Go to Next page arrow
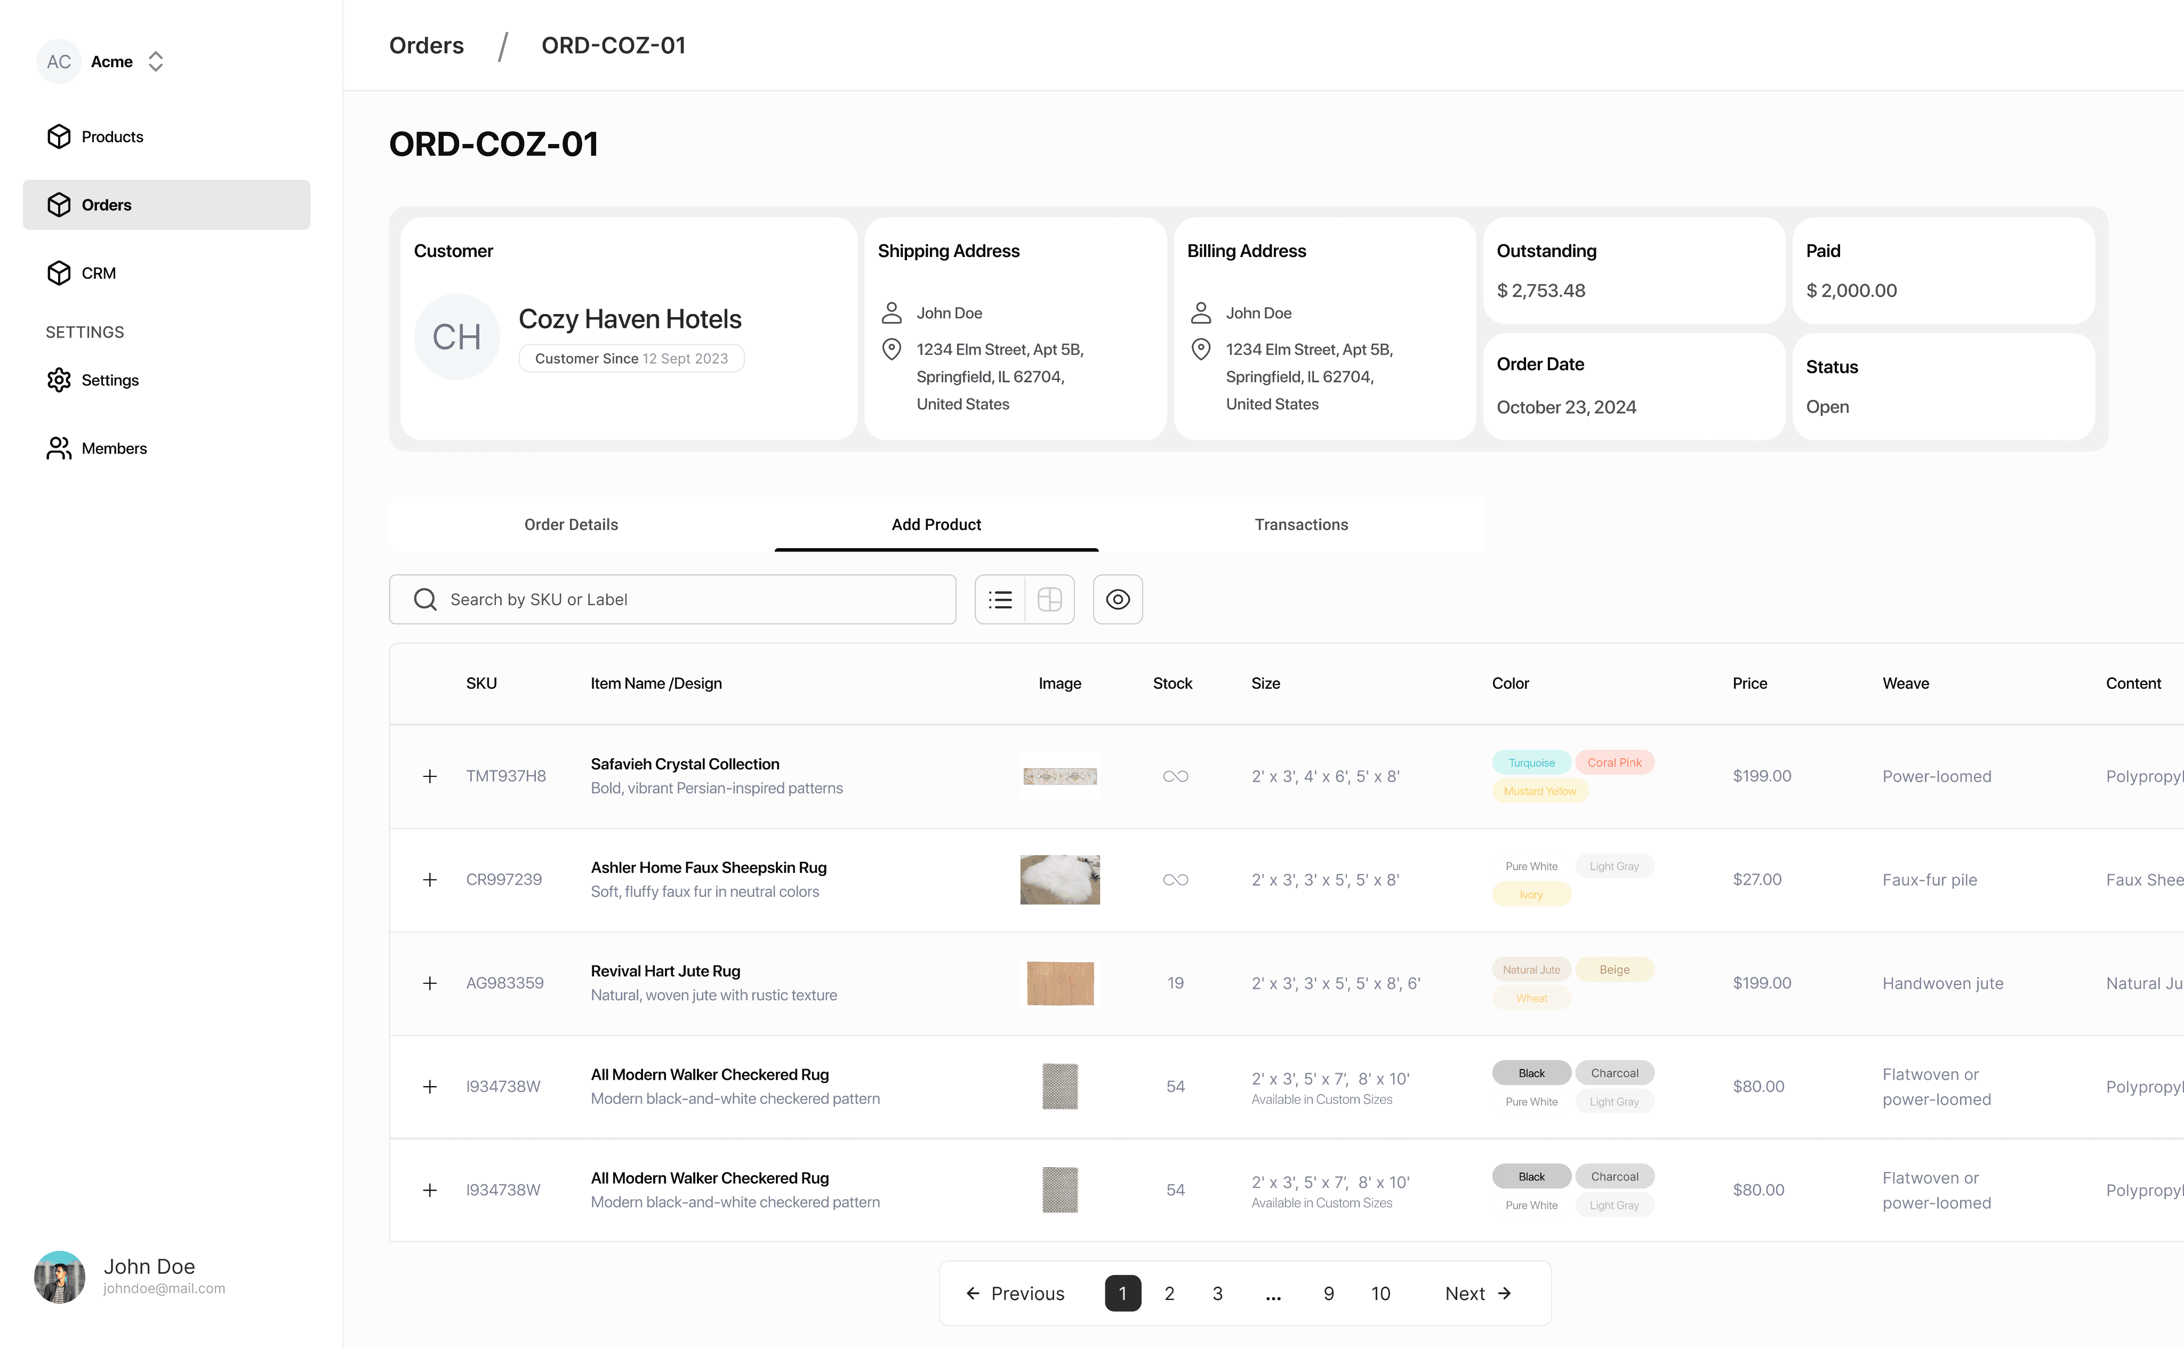 point(1478,1293)
